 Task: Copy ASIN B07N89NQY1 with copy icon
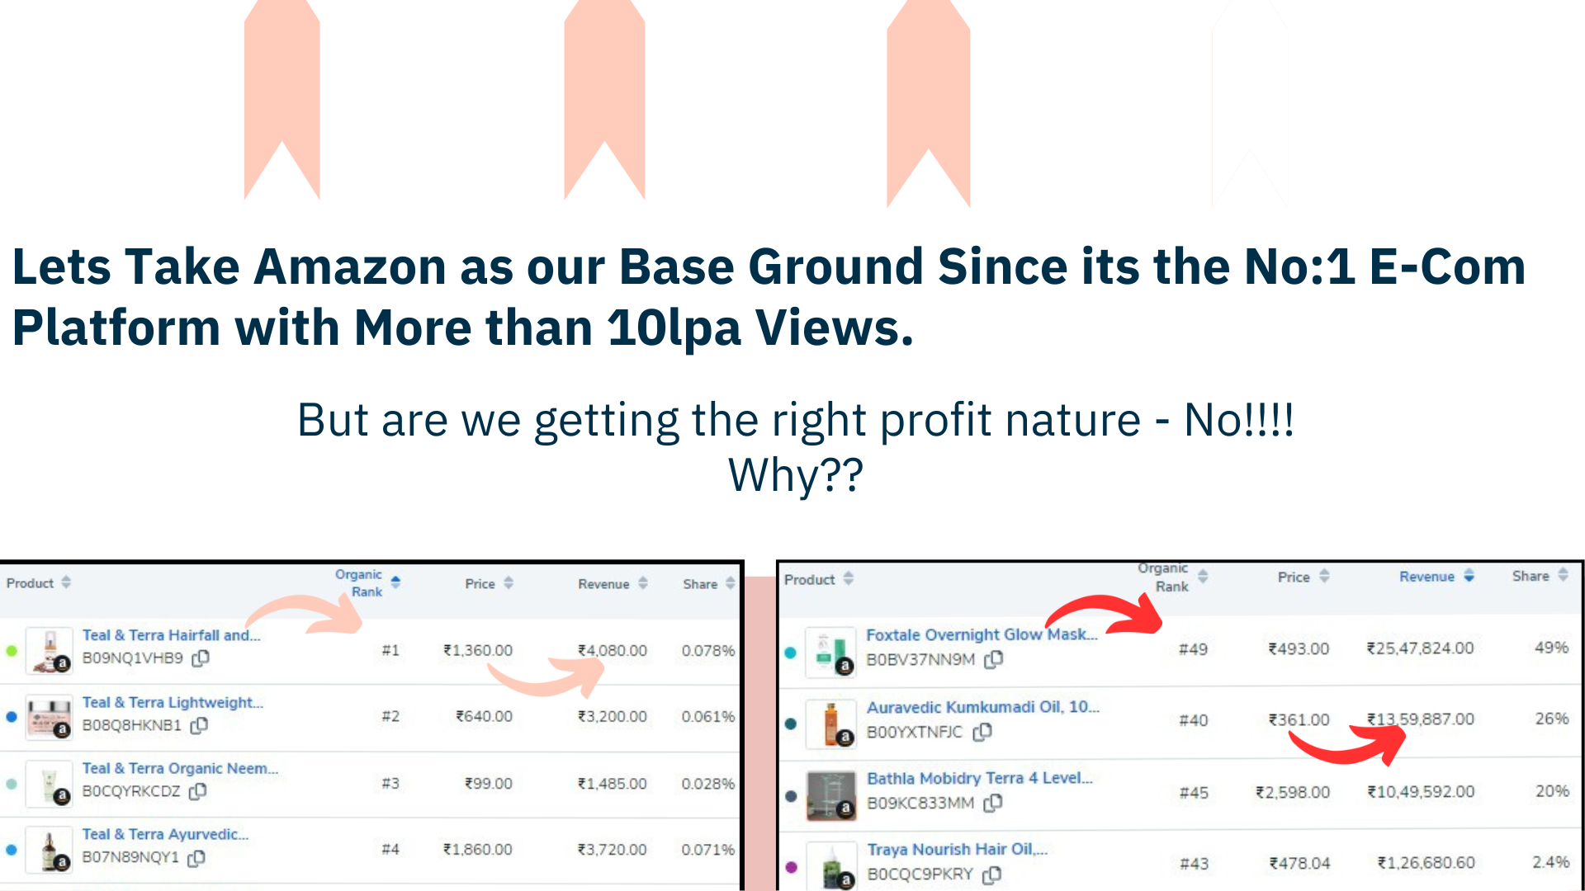point(196,858)
